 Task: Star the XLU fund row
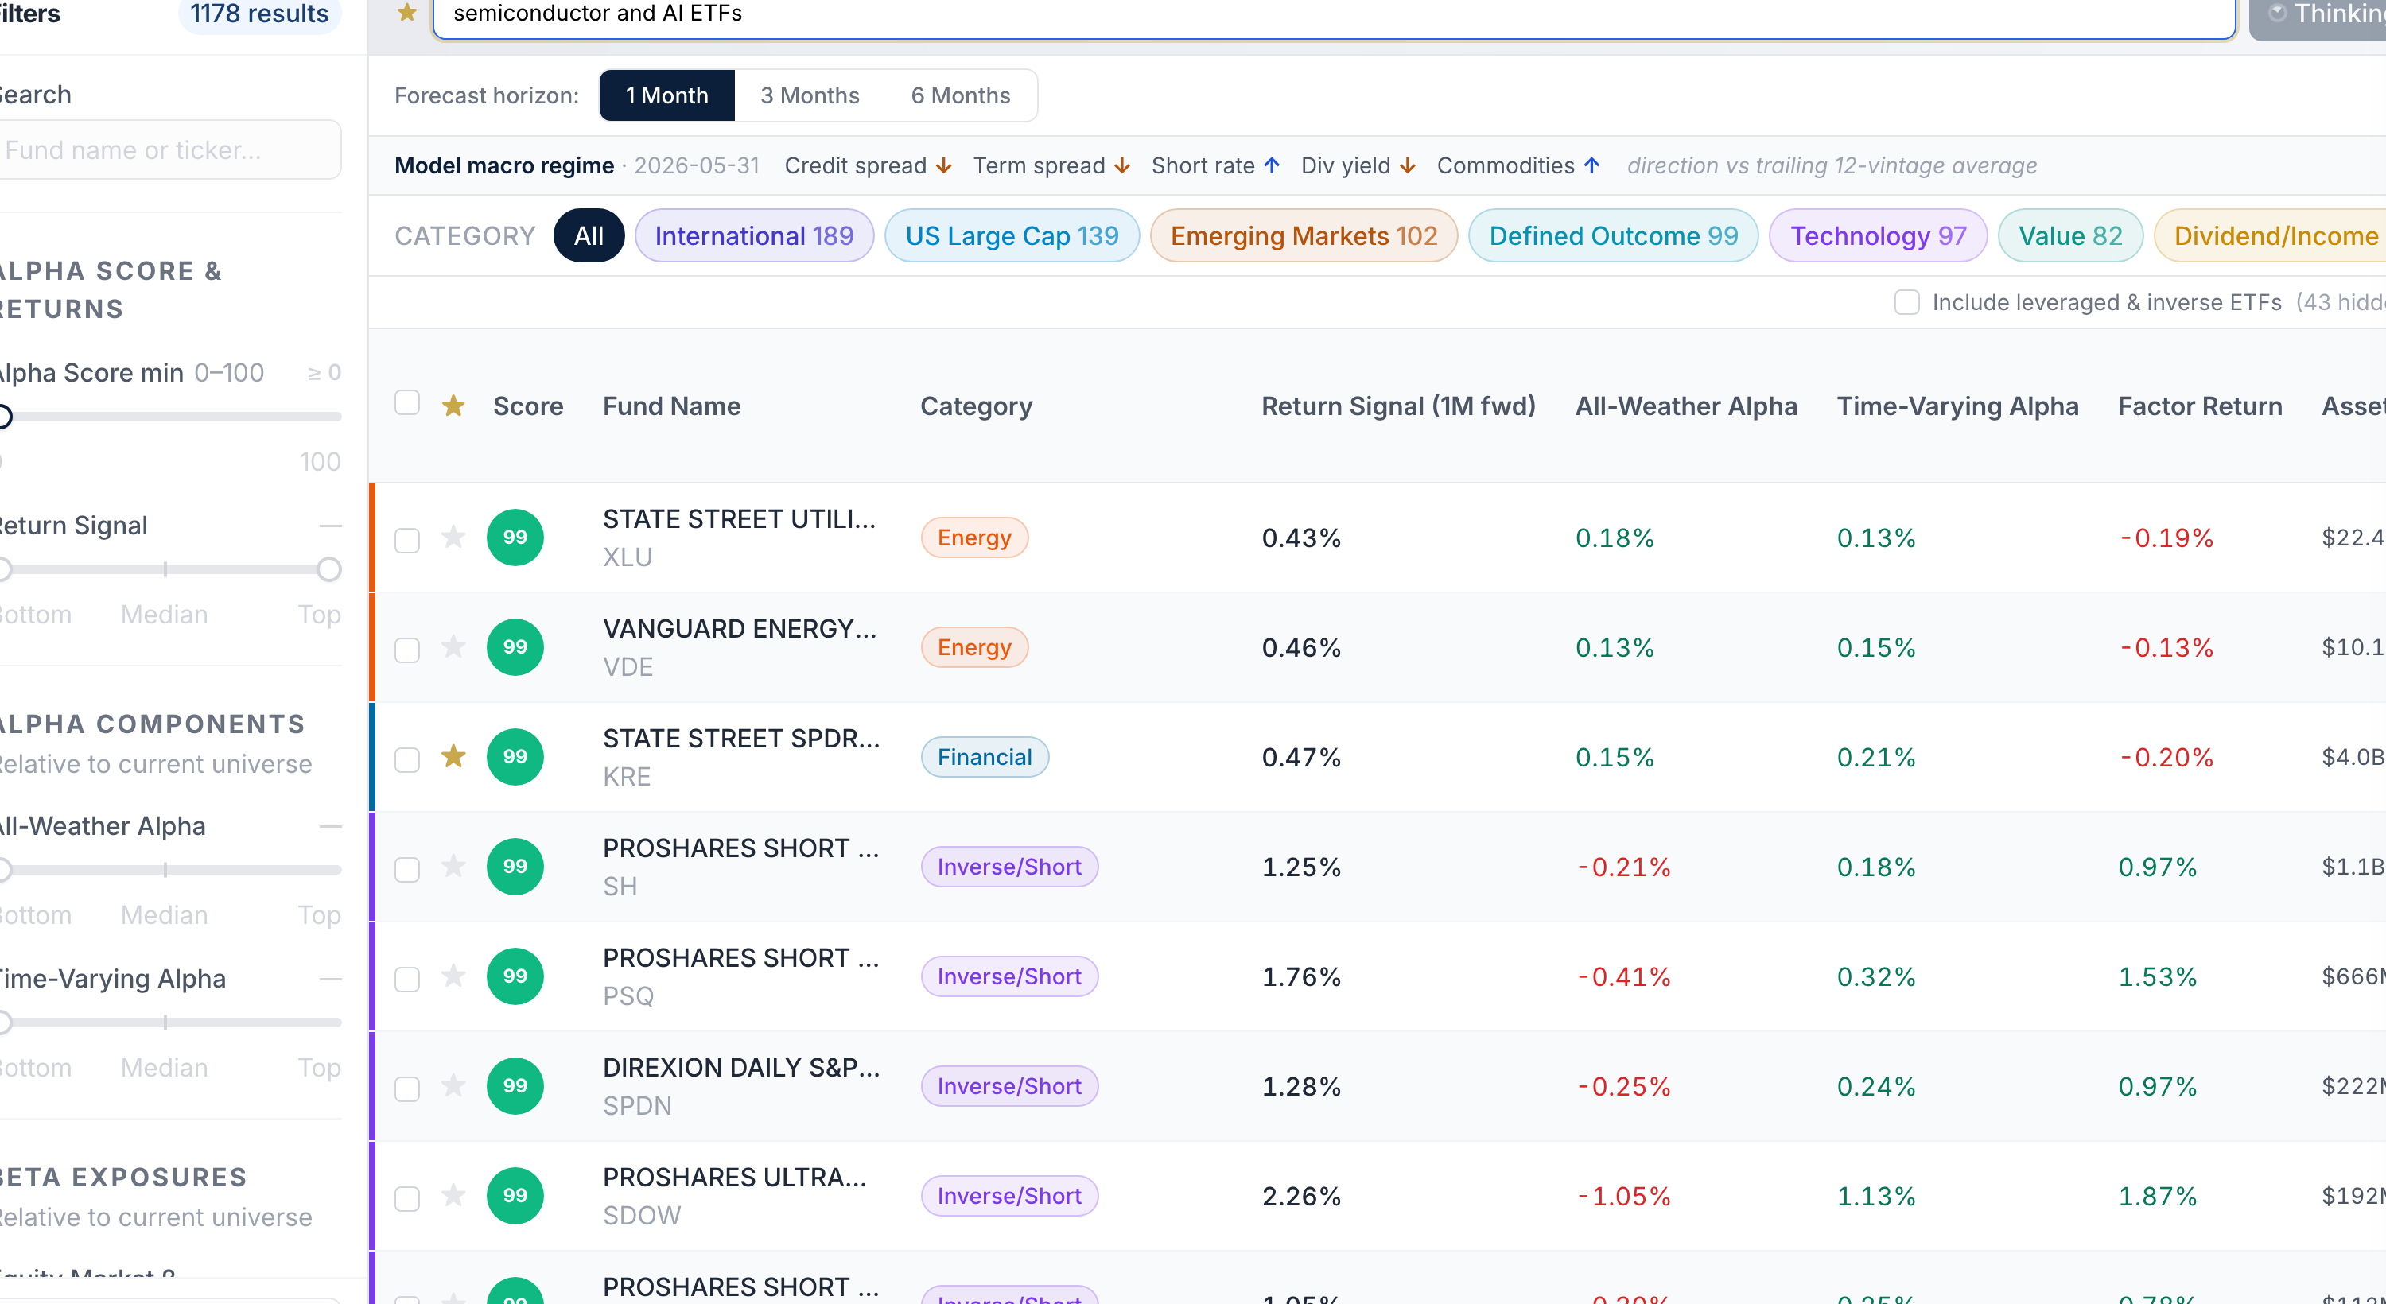tap(453, 536)
